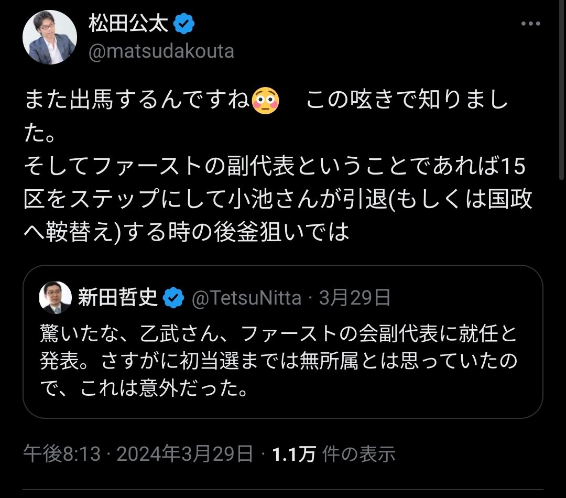Click the quoted tweet's date 3月29日
This screenshot has width=566, height=498.
pyautogui.click(x=355, y=299)
